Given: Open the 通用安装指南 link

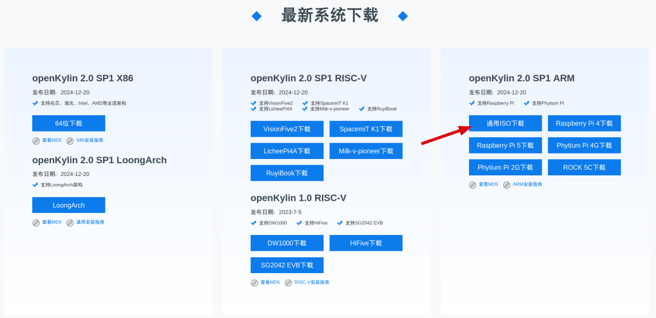Looking at the screenshot, I should click(x=91, y=222).
